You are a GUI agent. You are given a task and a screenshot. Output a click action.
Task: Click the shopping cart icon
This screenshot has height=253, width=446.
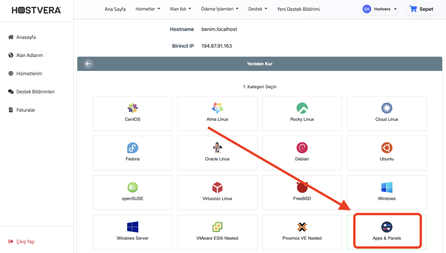pos(413,9)
